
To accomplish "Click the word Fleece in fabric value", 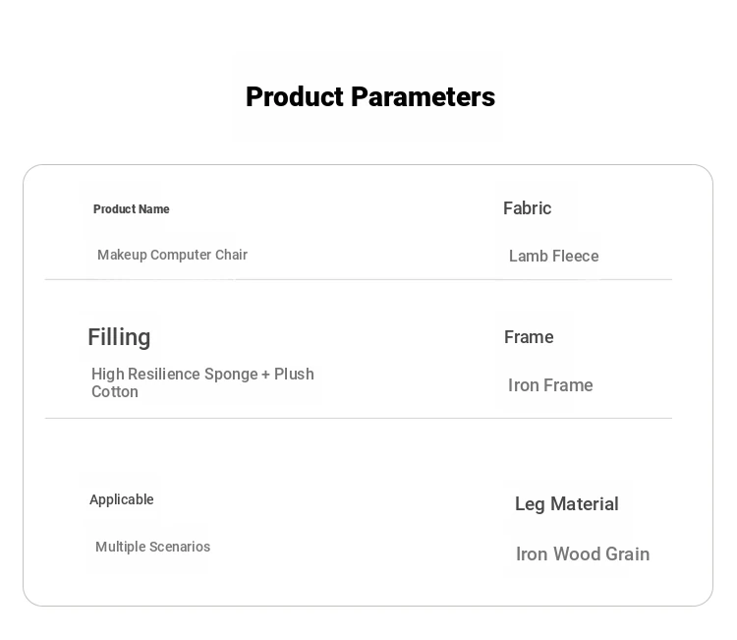I will (576, 256).
